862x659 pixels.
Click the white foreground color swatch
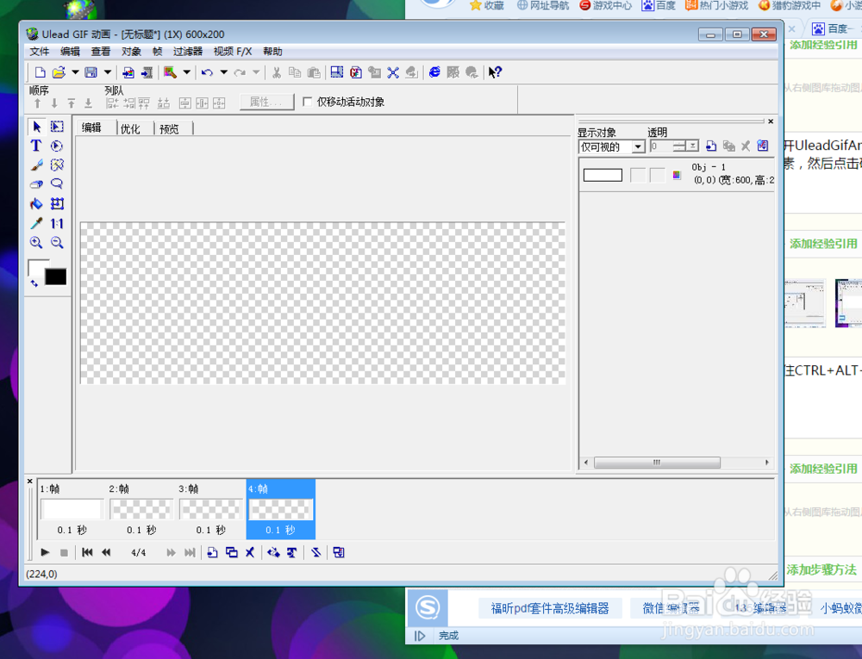pyautogui.click(x=37, y=267)
